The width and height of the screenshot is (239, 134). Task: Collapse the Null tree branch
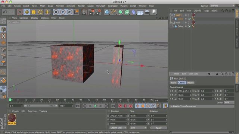click(171, 22)
